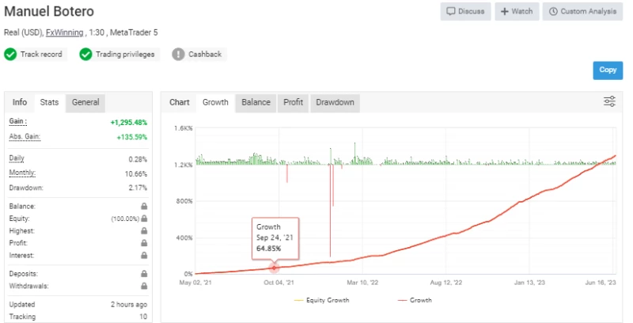633x323 pixels.
Task: Switch to the Balance chart tab
Action: pyautogui.click(x=256, y=102)
